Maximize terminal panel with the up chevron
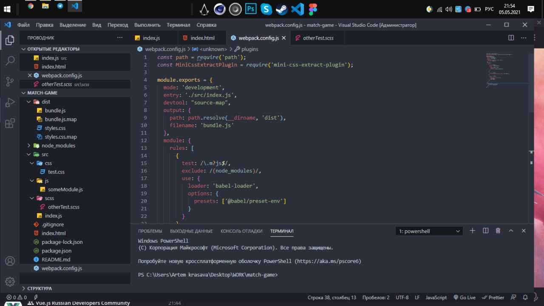This screenshot has height=306, width=544. point(511,231)
